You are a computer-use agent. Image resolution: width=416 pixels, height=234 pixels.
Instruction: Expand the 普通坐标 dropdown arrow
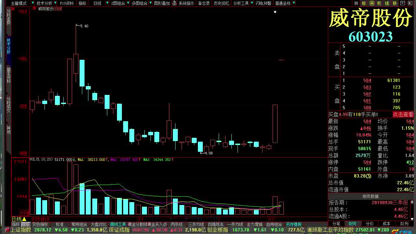pyautogui.click(x=294, y=3)
